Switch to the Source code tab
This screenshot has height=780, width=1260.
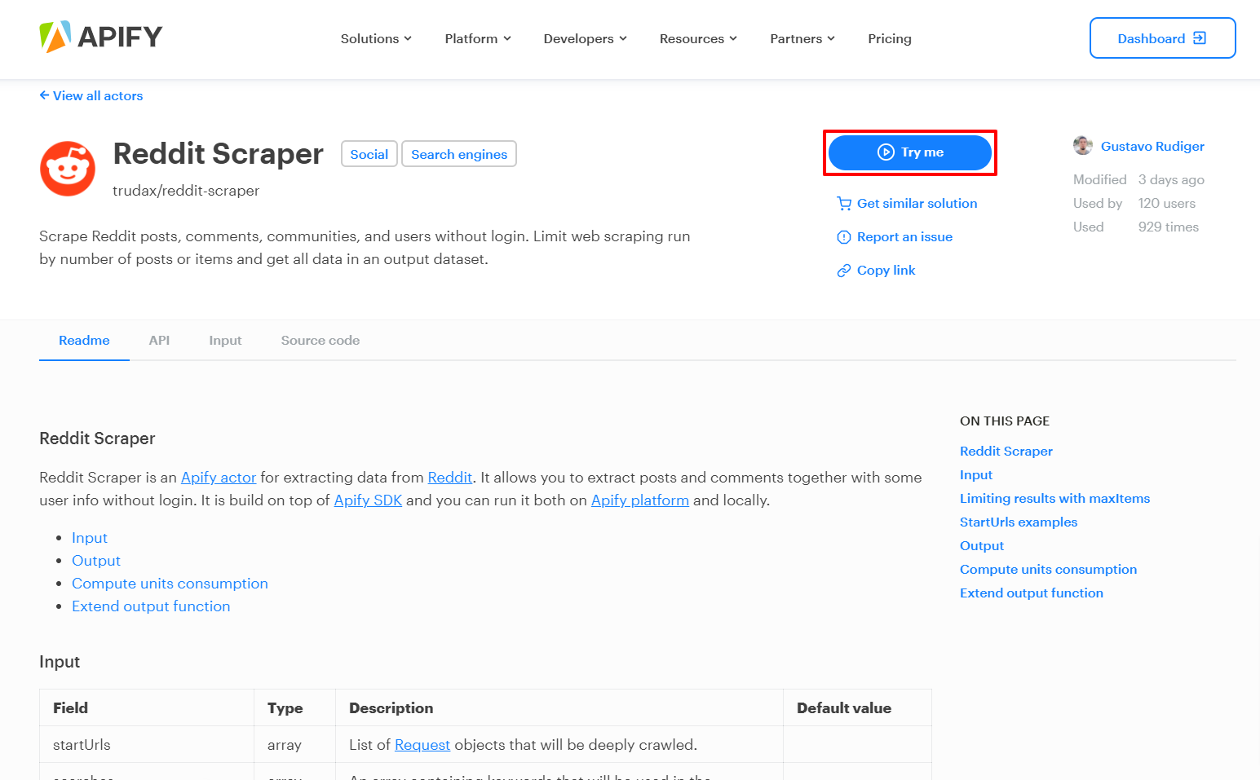[x=321, y=341]
